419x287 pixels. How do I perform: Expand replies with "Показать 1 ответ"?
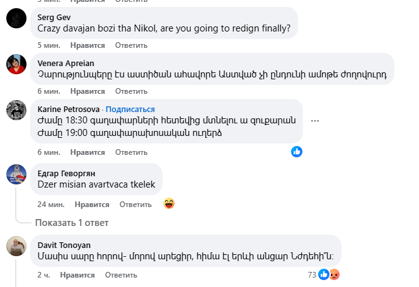pyautogui.click(x=72, y=223)
